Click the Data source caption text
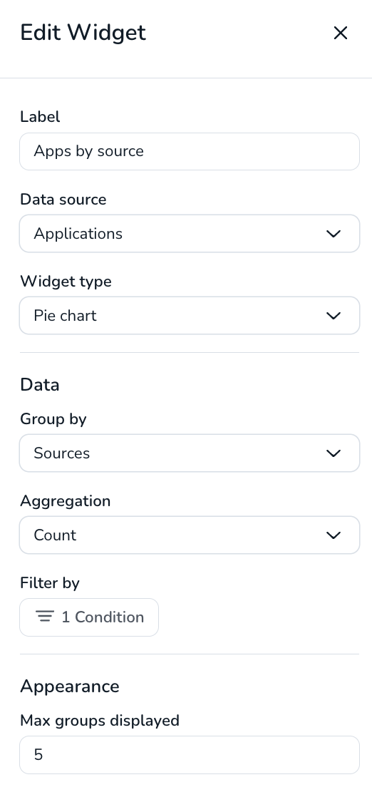 coord(63,200)
